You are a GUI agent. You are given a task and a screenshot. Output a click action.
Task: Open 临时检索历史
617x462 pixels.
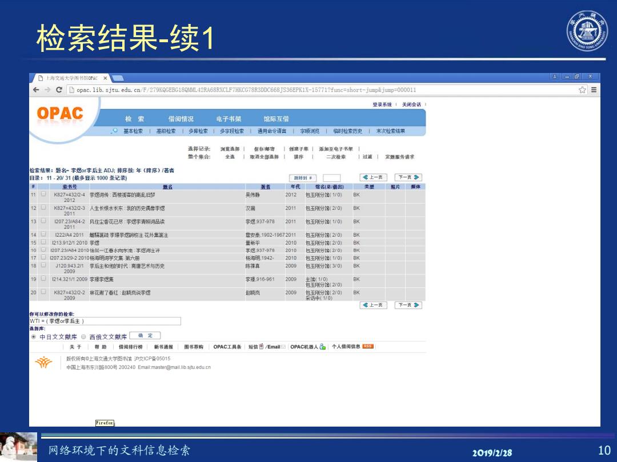(347, 131)
